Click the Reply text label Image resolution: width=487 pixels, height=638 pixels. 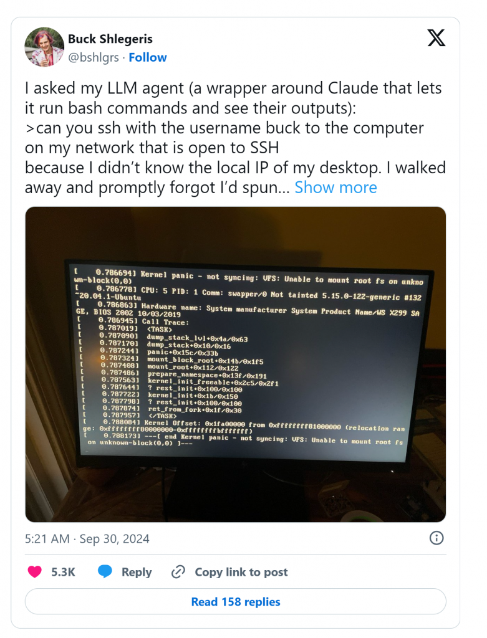click(x=137, y=572)
